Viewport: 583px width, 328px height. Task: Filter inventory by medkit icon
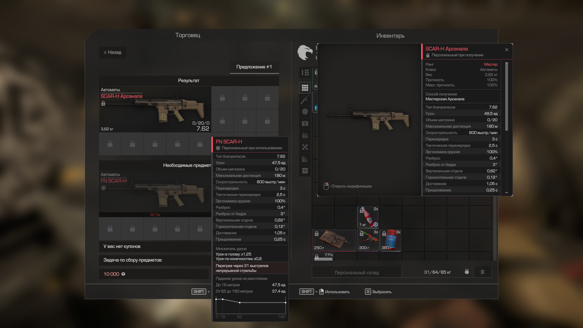[x=305, y=123]
